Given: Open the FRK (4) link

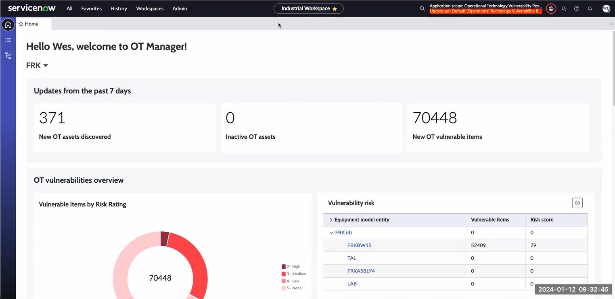Looking at the screenshot, I should (343, 233).
